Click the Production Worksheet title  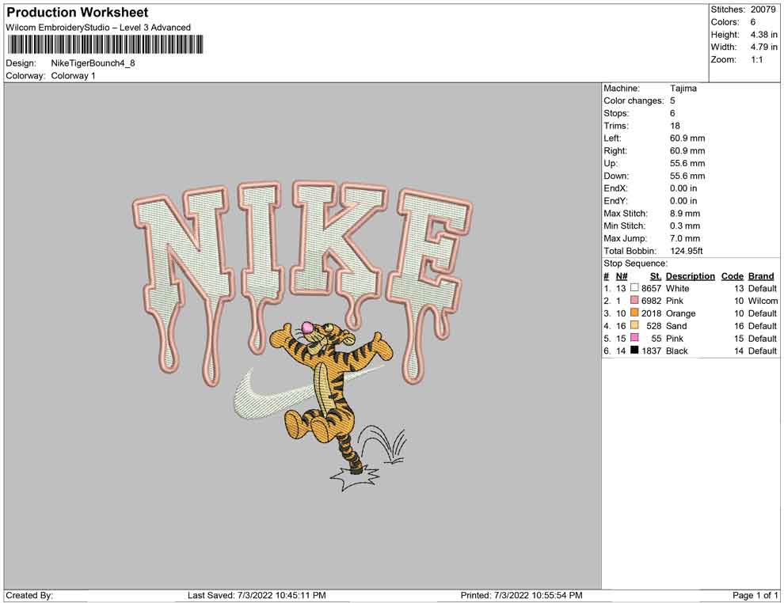78,13
